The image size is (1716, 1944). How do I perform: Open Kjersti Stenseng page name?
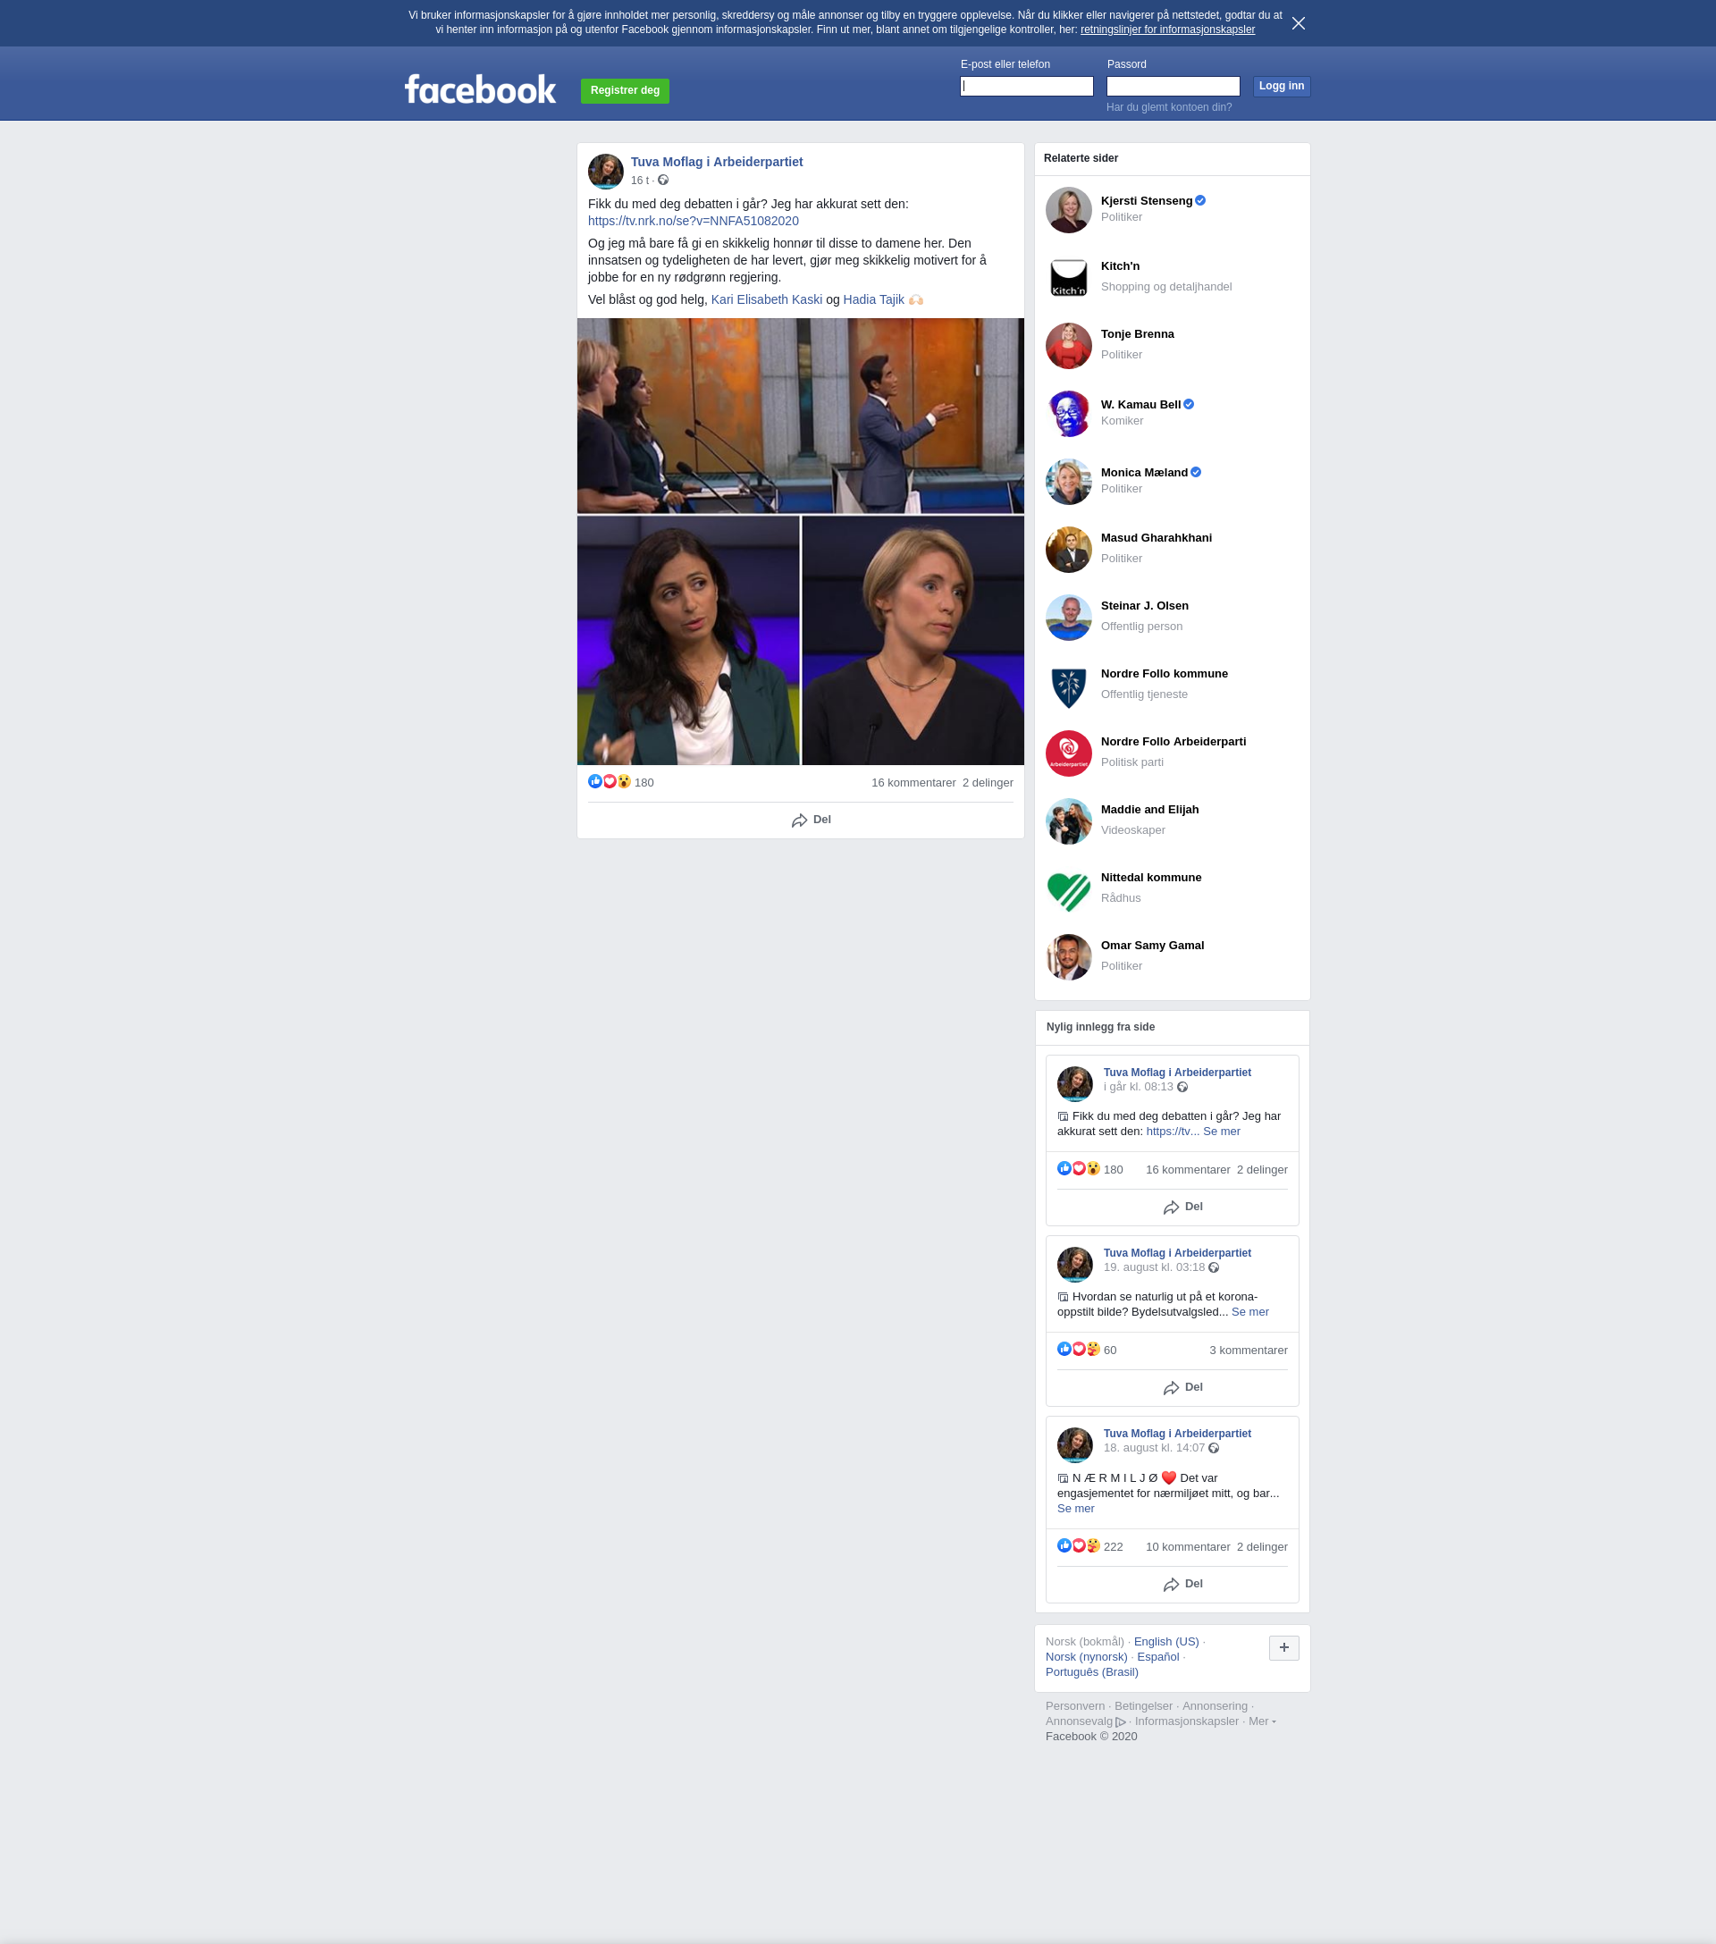point(1146,201)
